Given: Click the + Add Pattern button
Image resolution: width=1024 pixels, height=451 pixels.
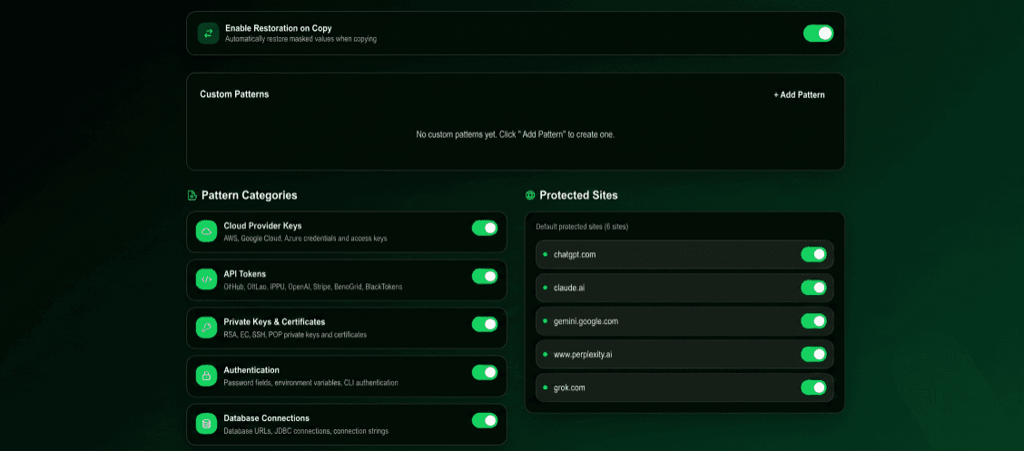Looking at the screenshot, I should (800, 94).
